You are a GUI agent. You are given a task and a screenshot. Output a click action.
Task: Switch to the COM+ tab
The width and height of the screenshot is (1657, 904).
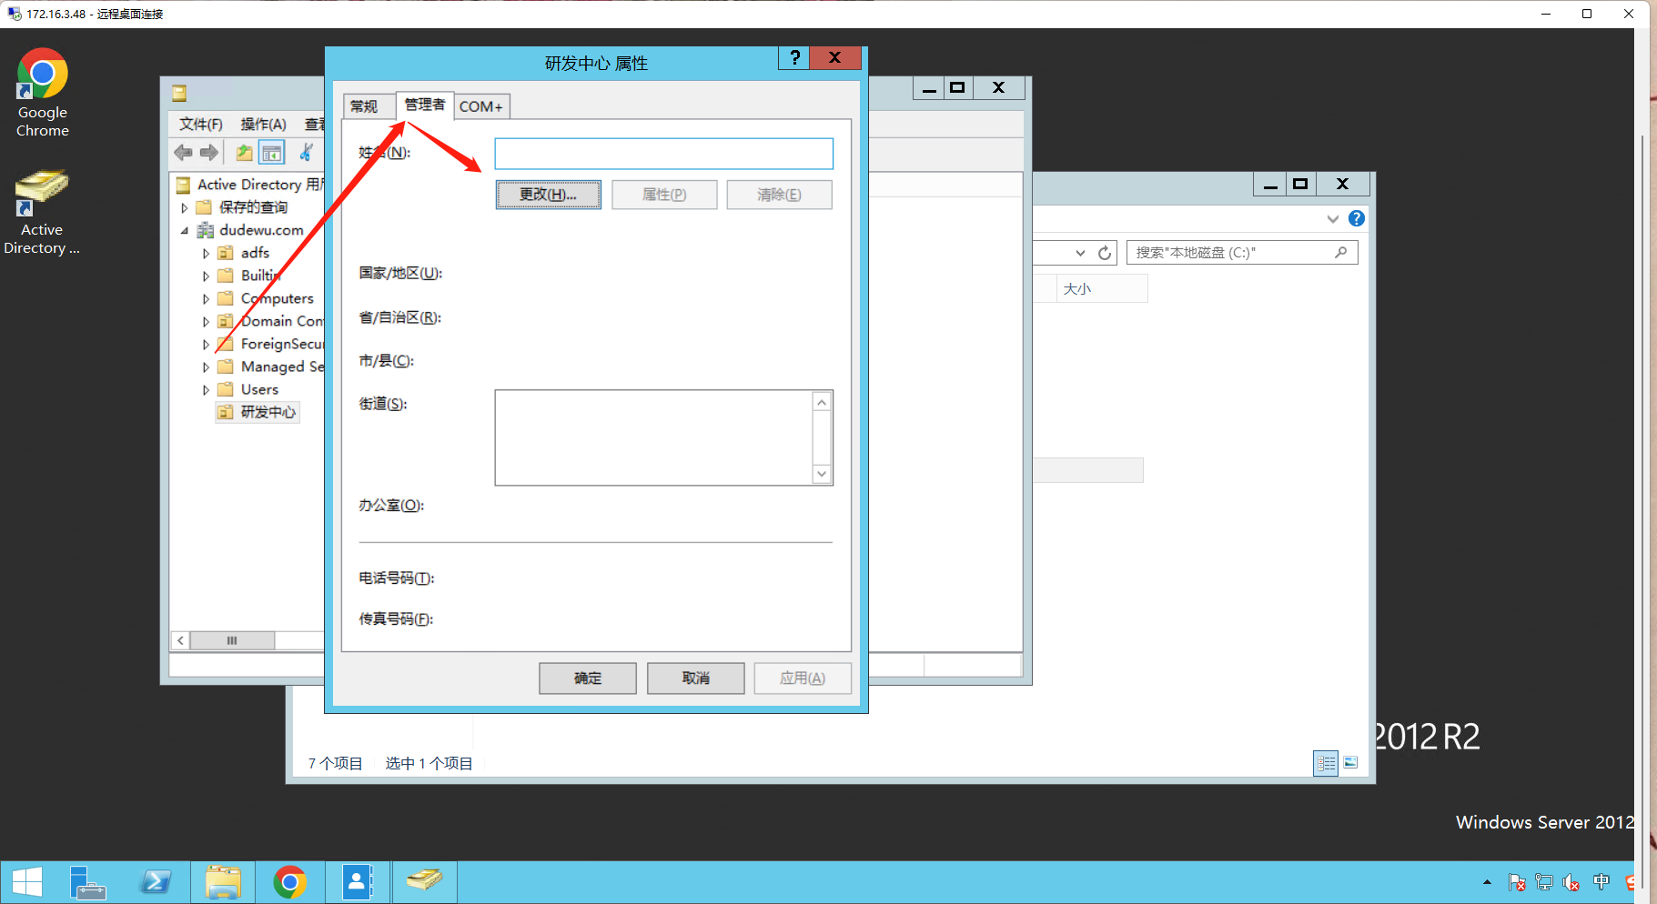click(481, 106)
